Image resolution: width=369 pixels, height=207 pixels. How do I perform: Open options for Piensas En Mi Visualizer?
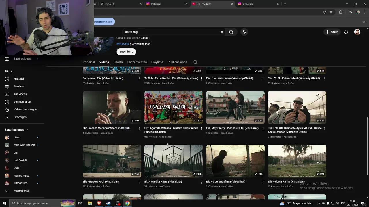(263, 129)
